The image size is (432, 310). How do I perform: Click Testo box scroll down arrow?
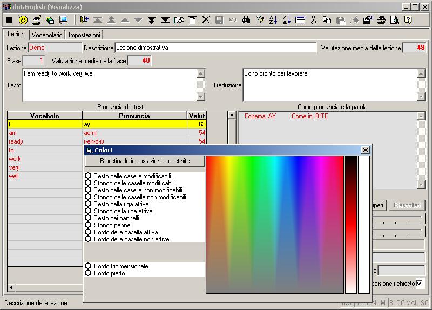point(201,97)
